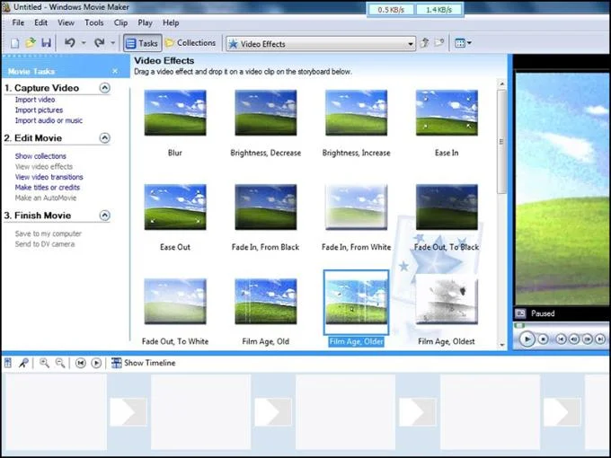The height and width of the screenshot is (458, 611).
Task: Click the effects list scroll down arrow
Action: coord(502,345)
